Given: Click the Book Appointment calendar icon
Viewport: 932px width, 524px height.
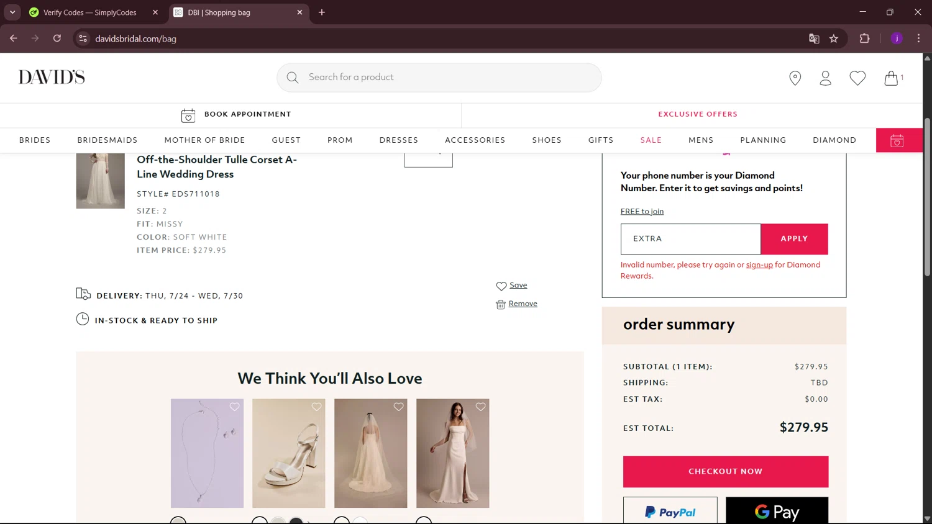Looking at the screenshot, I should pyautogui.click(x=188, y=115).
